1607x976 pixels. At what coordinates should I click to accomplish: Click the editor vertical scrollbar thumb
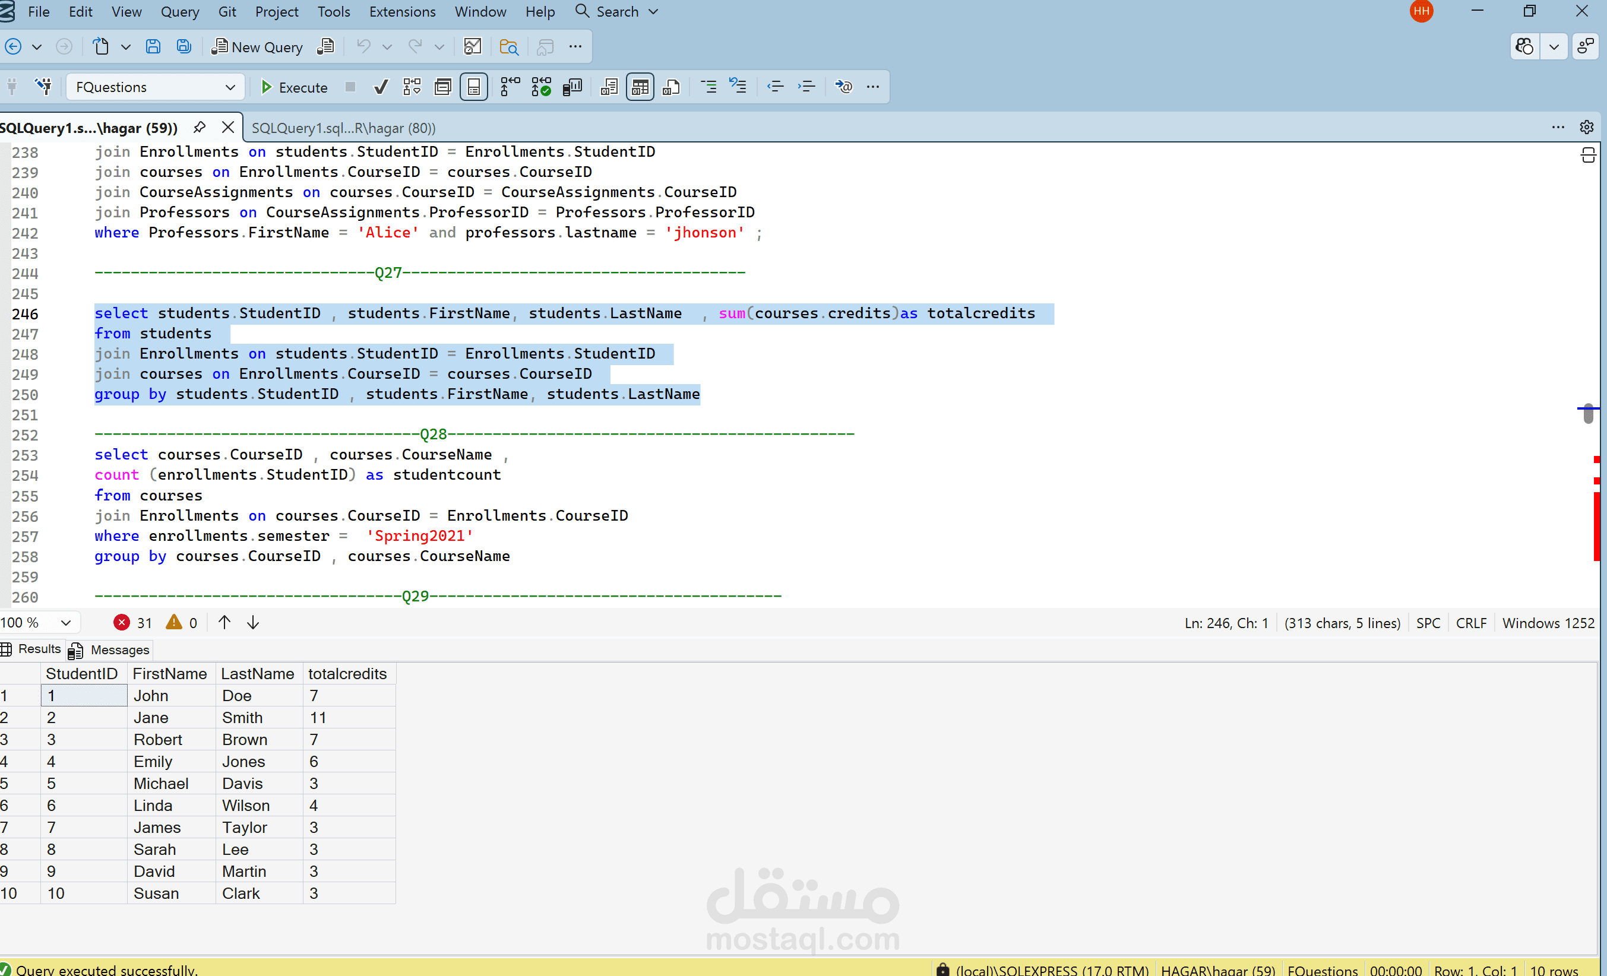pyautogui.click(x=1588, y=413)
